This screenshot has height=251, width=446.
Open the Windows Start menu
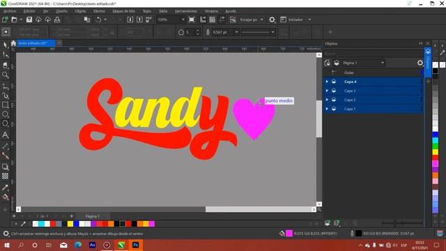click(x=6, y=245)
